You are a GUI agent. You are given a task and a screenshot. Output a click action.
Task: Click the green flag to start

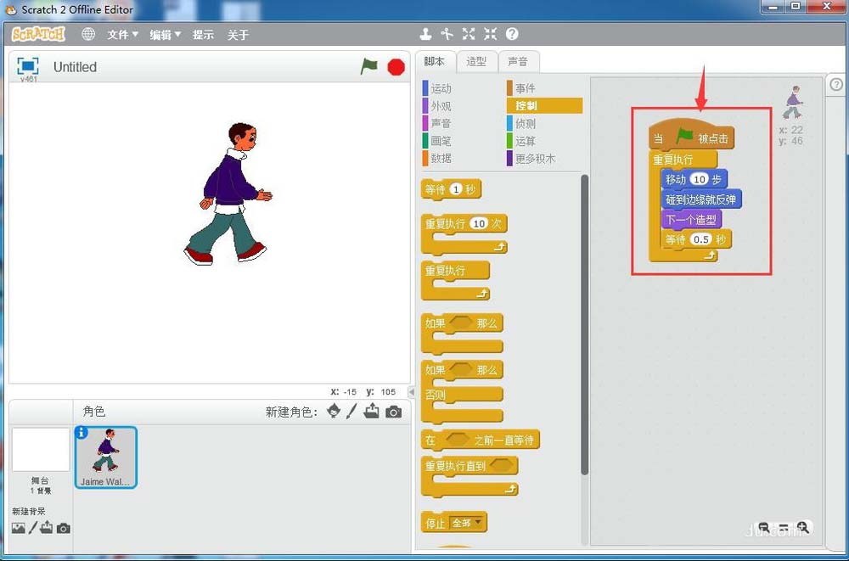coord(369,66)
